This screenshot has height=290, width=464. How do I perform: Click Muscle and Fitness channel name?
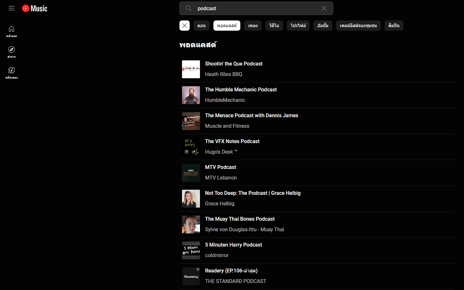(227, 126)
